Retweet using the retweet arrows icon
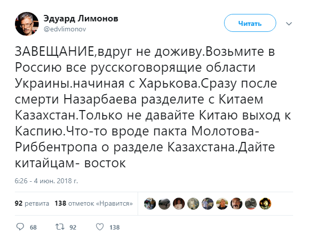310x244 pixels. 59,227
